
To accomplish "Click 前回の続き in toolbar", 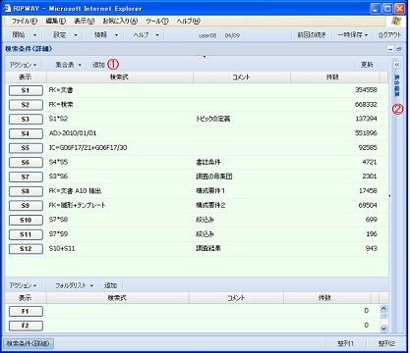I will (312, 35).
